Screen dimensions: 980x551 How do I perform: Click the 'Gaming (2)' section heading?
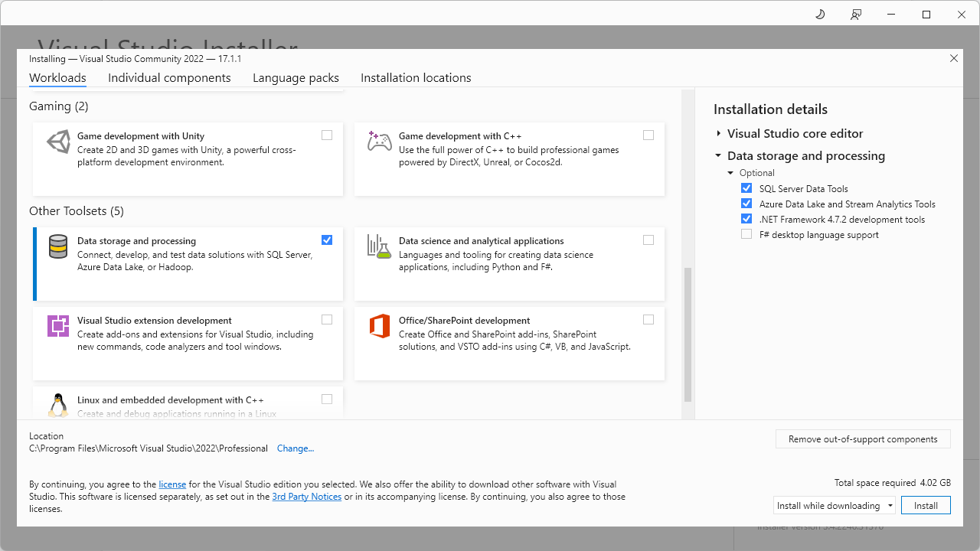59,106
